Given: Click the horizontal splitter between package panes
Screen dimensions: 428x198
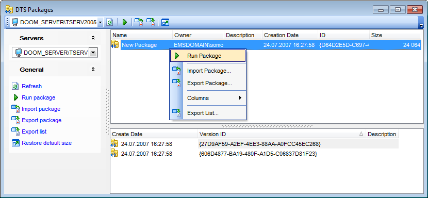Looking at the screenshot, I should 267,126.
